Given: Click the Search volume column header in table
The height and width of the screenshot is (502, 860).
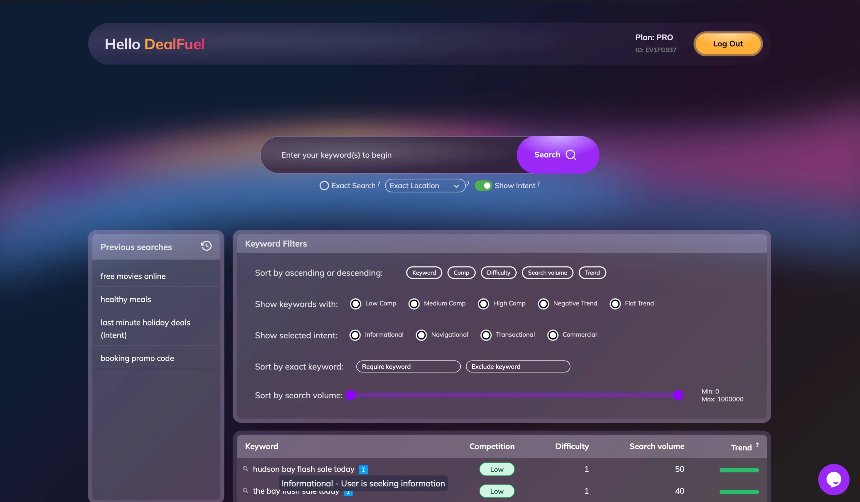Looking at the screenshot, I should pos(657,446).
